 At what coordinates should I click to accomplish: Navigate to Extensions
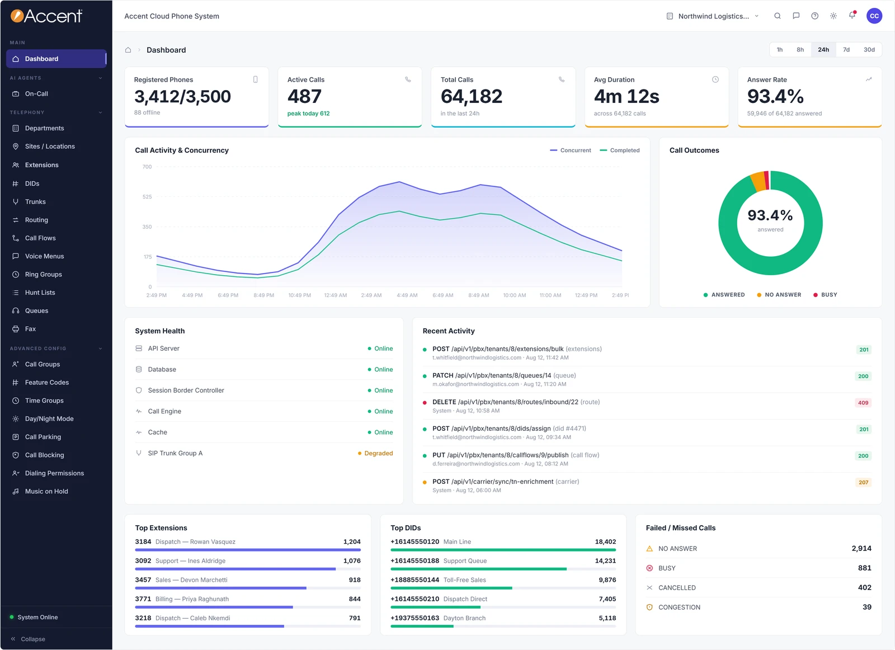coord(56,165)
